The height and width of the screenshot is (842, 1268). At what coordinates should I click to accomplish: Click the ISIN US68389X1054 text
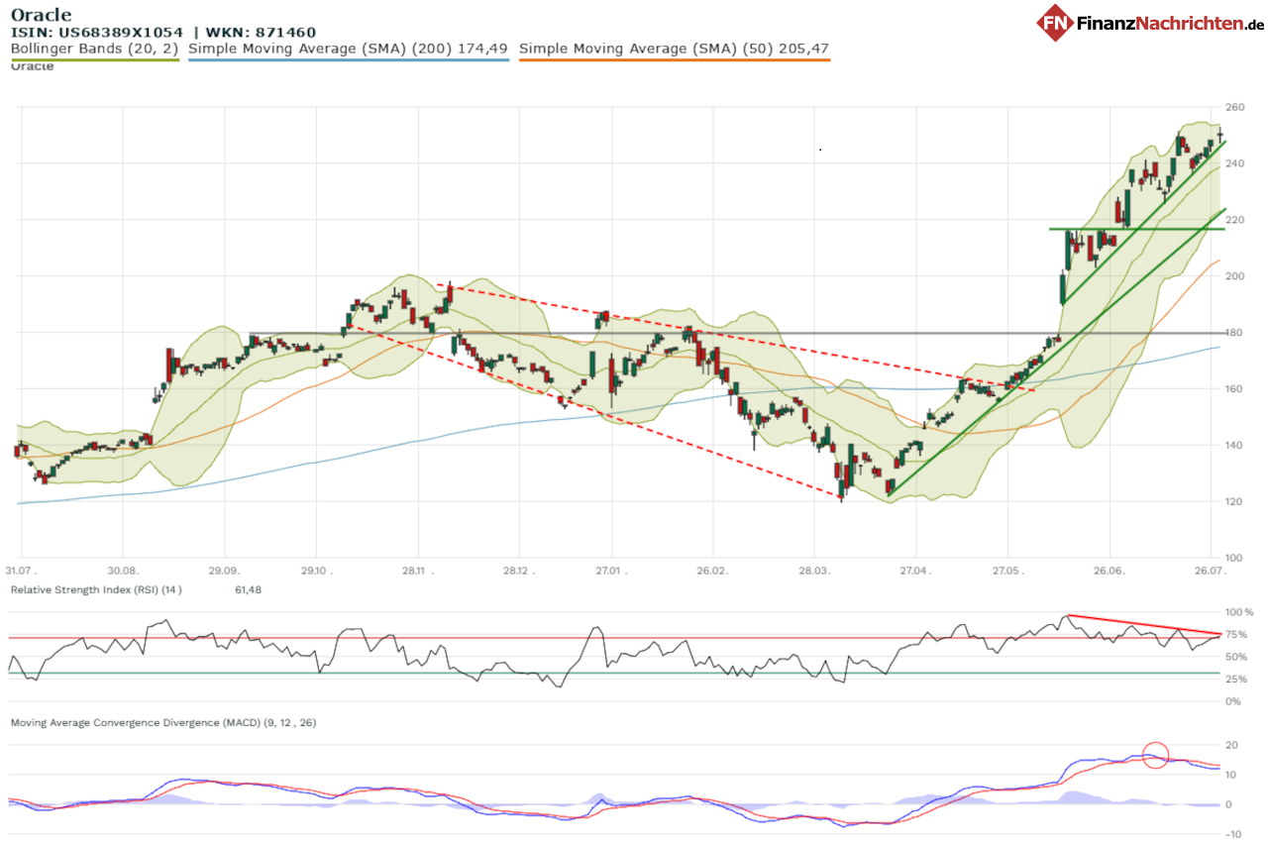click(x=97, y=33)
